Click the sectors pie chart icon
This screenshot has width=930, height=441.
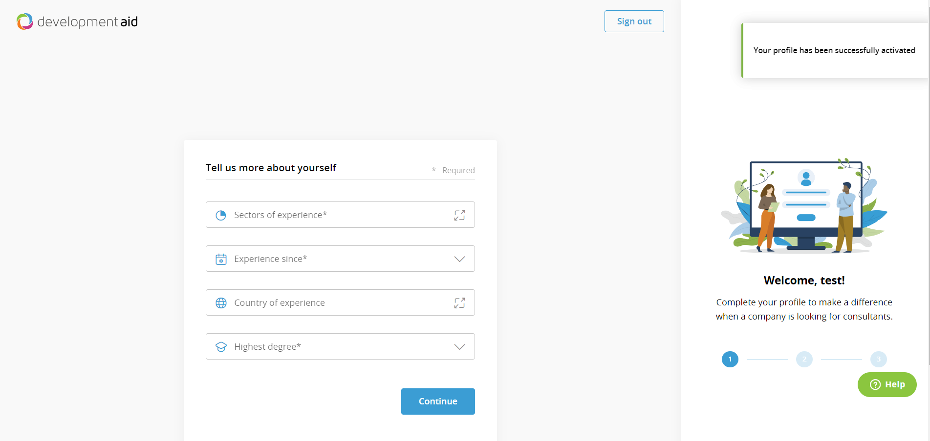(220, 215)
